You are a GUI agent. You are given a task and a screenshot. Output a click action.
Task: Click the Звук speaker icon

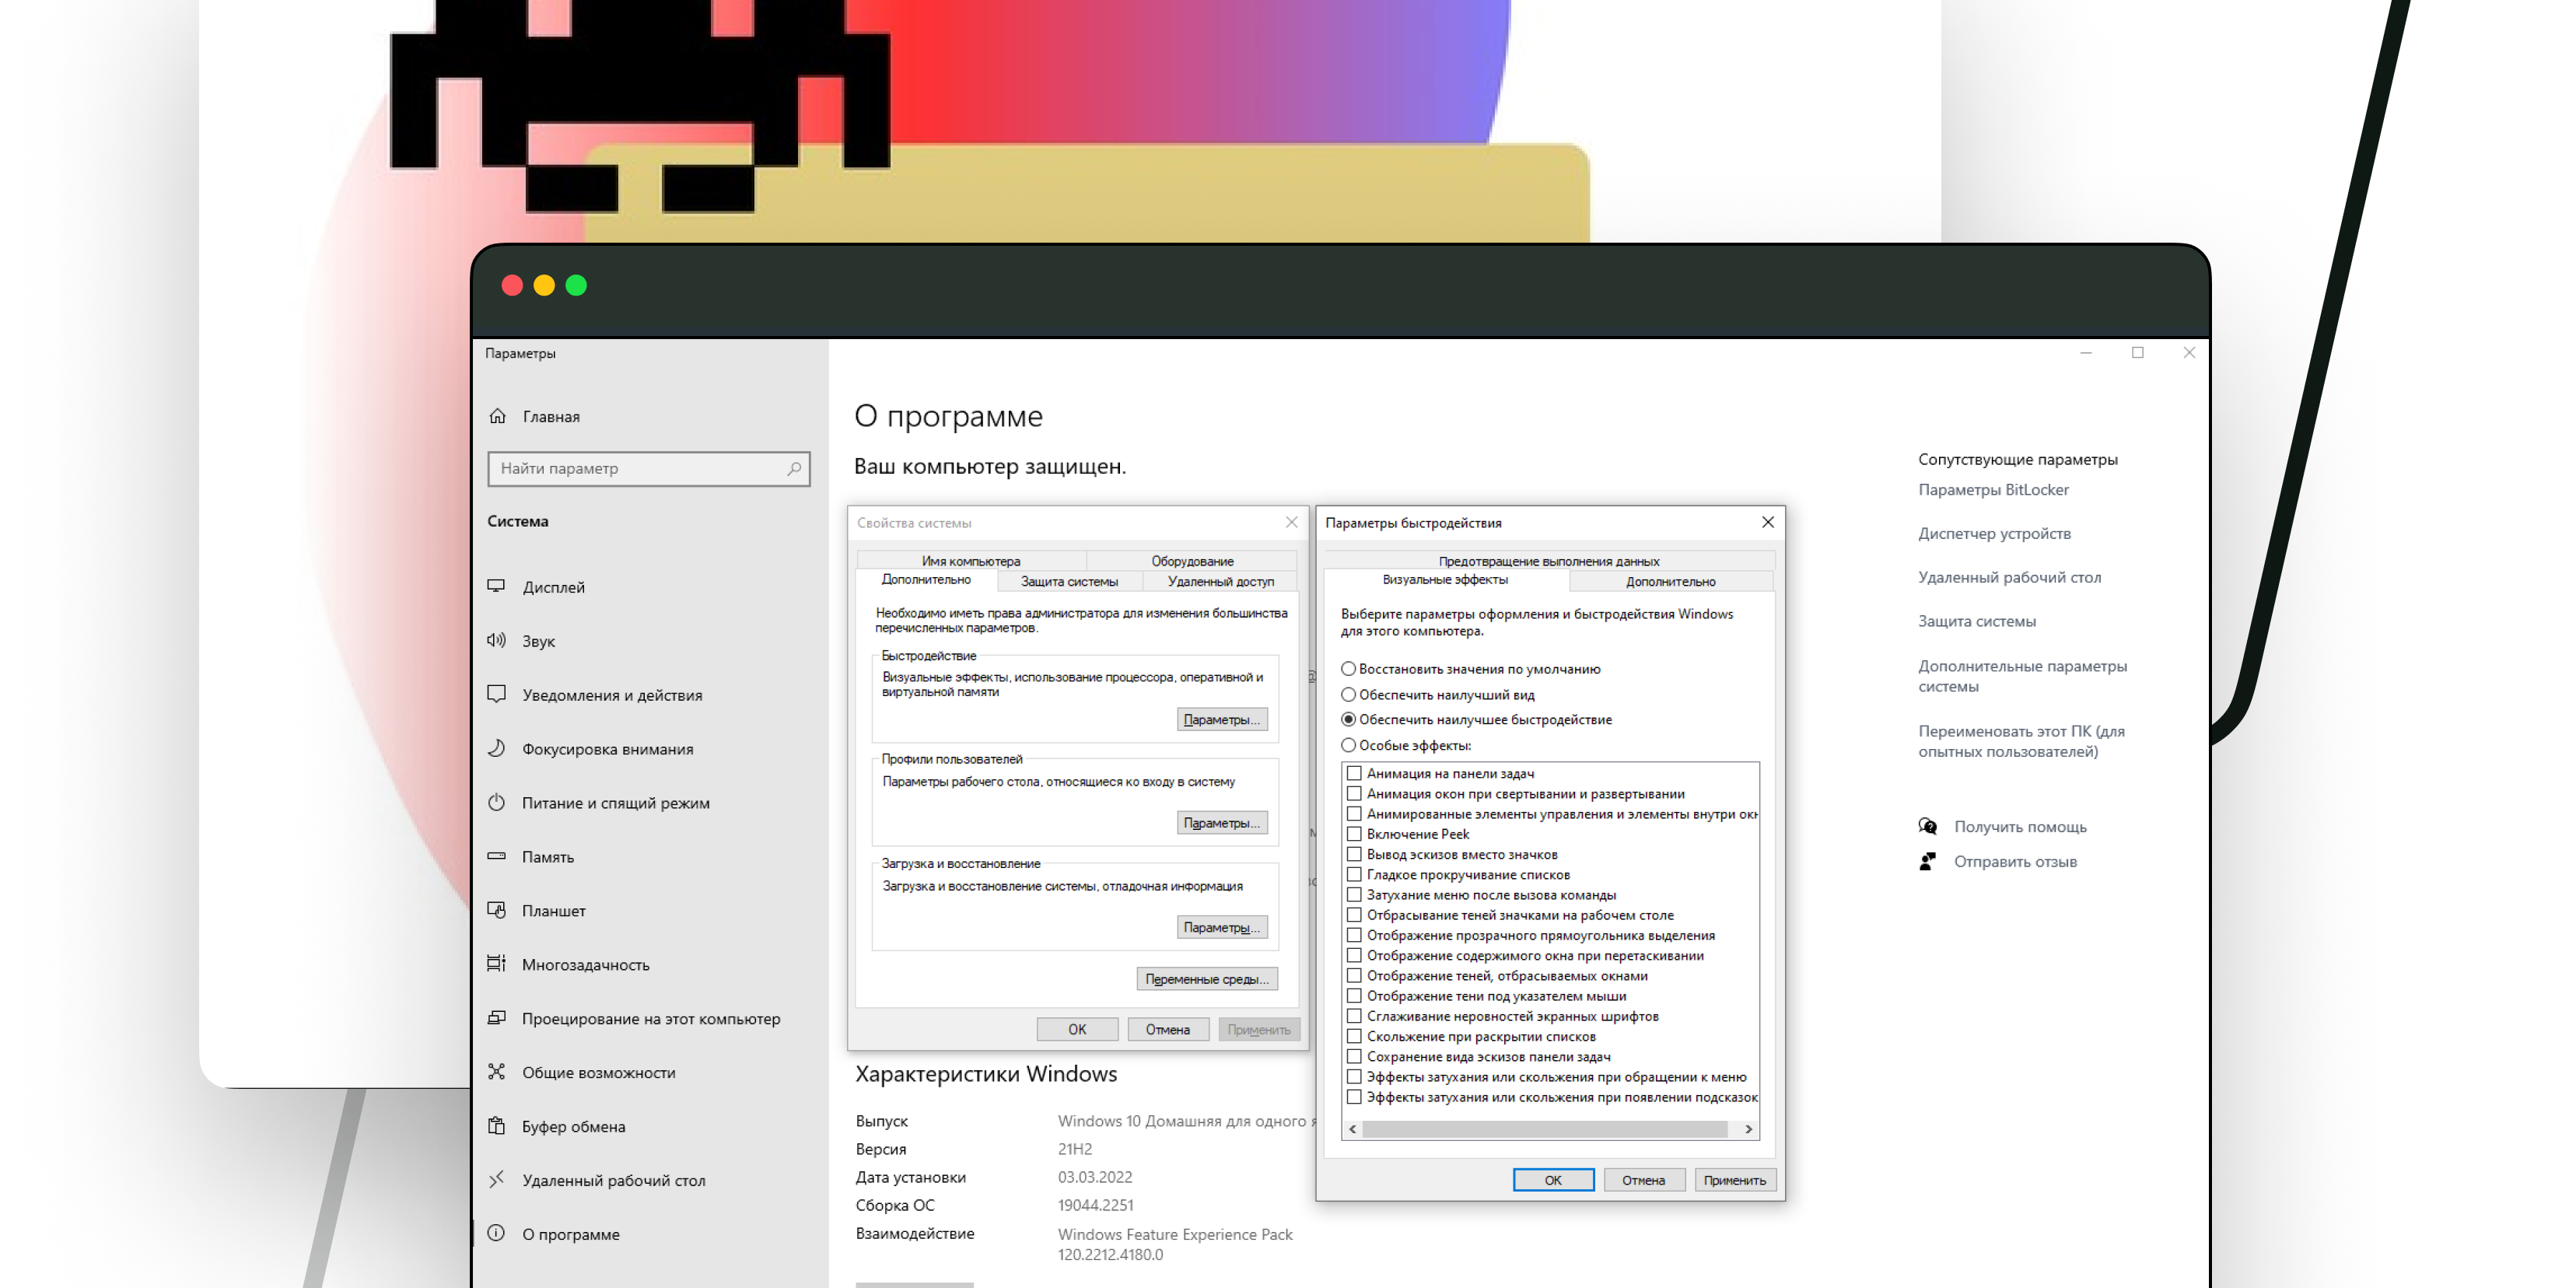(496, 640)
